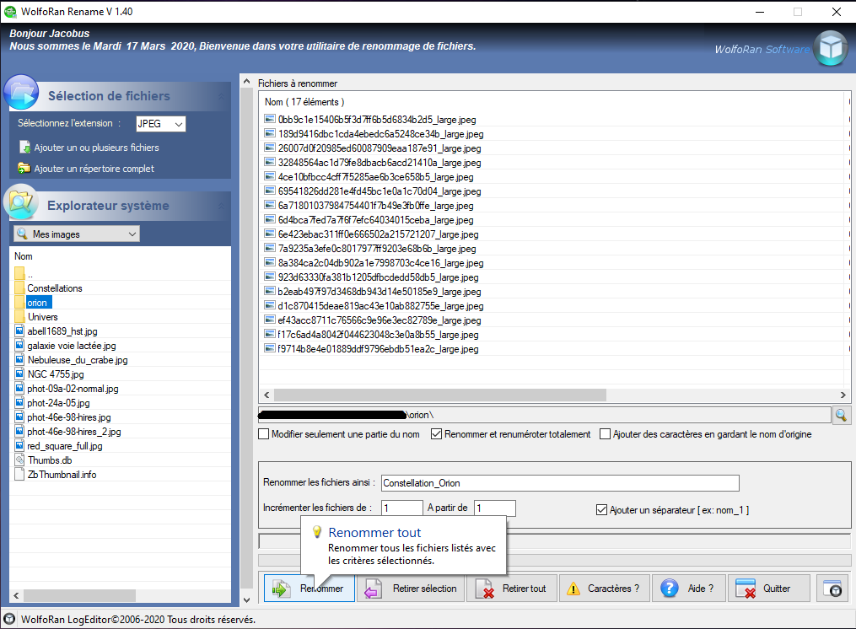Click Ajouter un répertoire complet
Image resolution: width=856 pixels, height=629 pixels.
click(x=94, y=169)
